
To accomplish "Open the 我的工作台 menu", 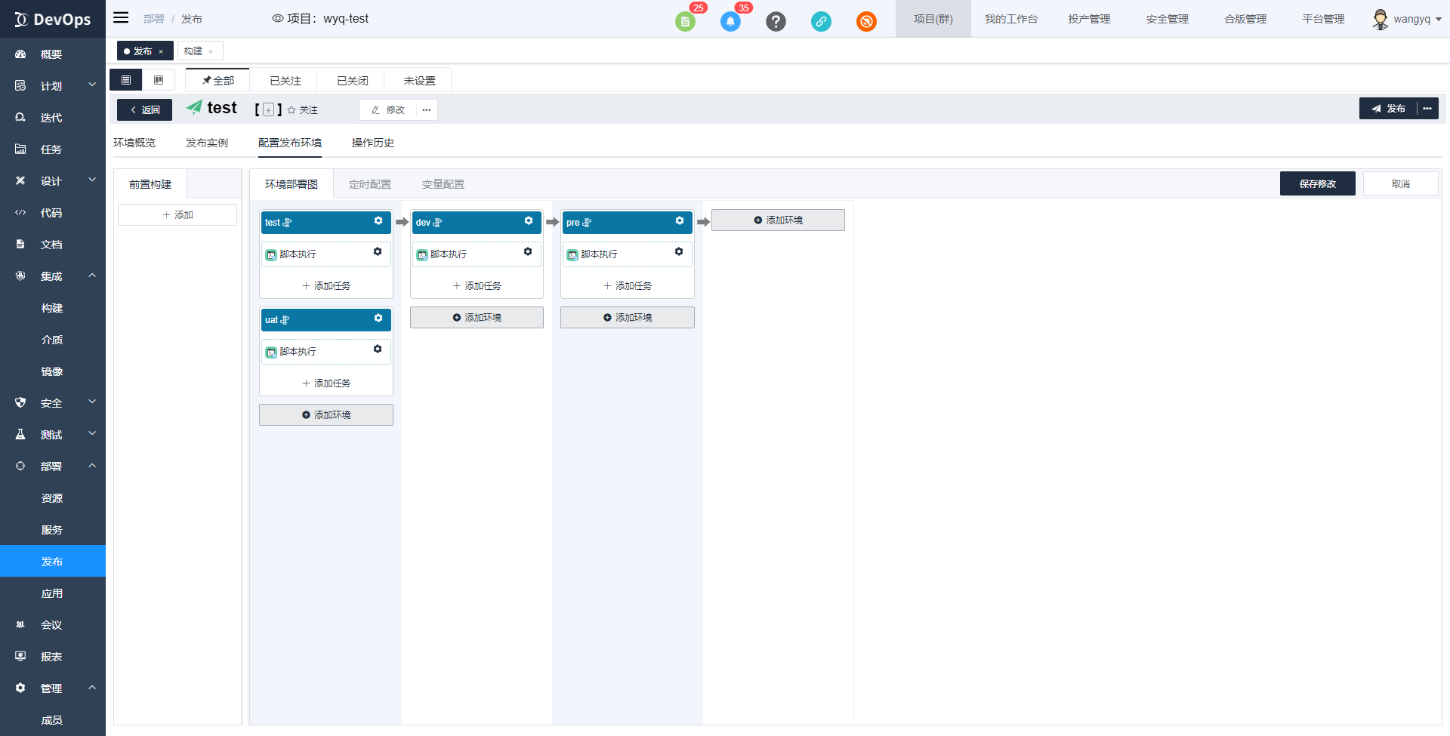I will click(1012, 19).
